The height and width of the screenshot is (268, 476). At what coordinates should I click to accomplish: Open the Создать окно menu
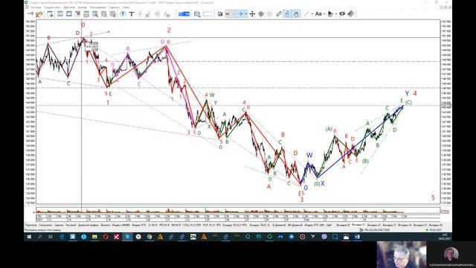[x=53, y=7]
